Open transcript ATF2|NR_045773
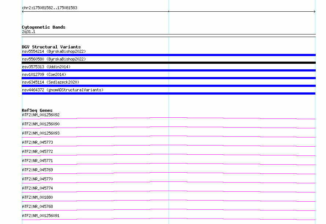Viewport: 326px width, 224px height. point(37,142)
